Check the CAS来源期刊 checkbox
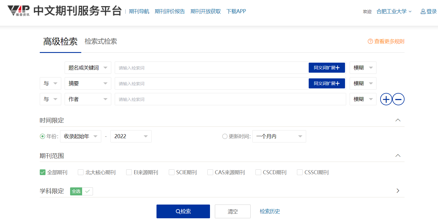This screenshot has width=438, height=222. (210, 172)
